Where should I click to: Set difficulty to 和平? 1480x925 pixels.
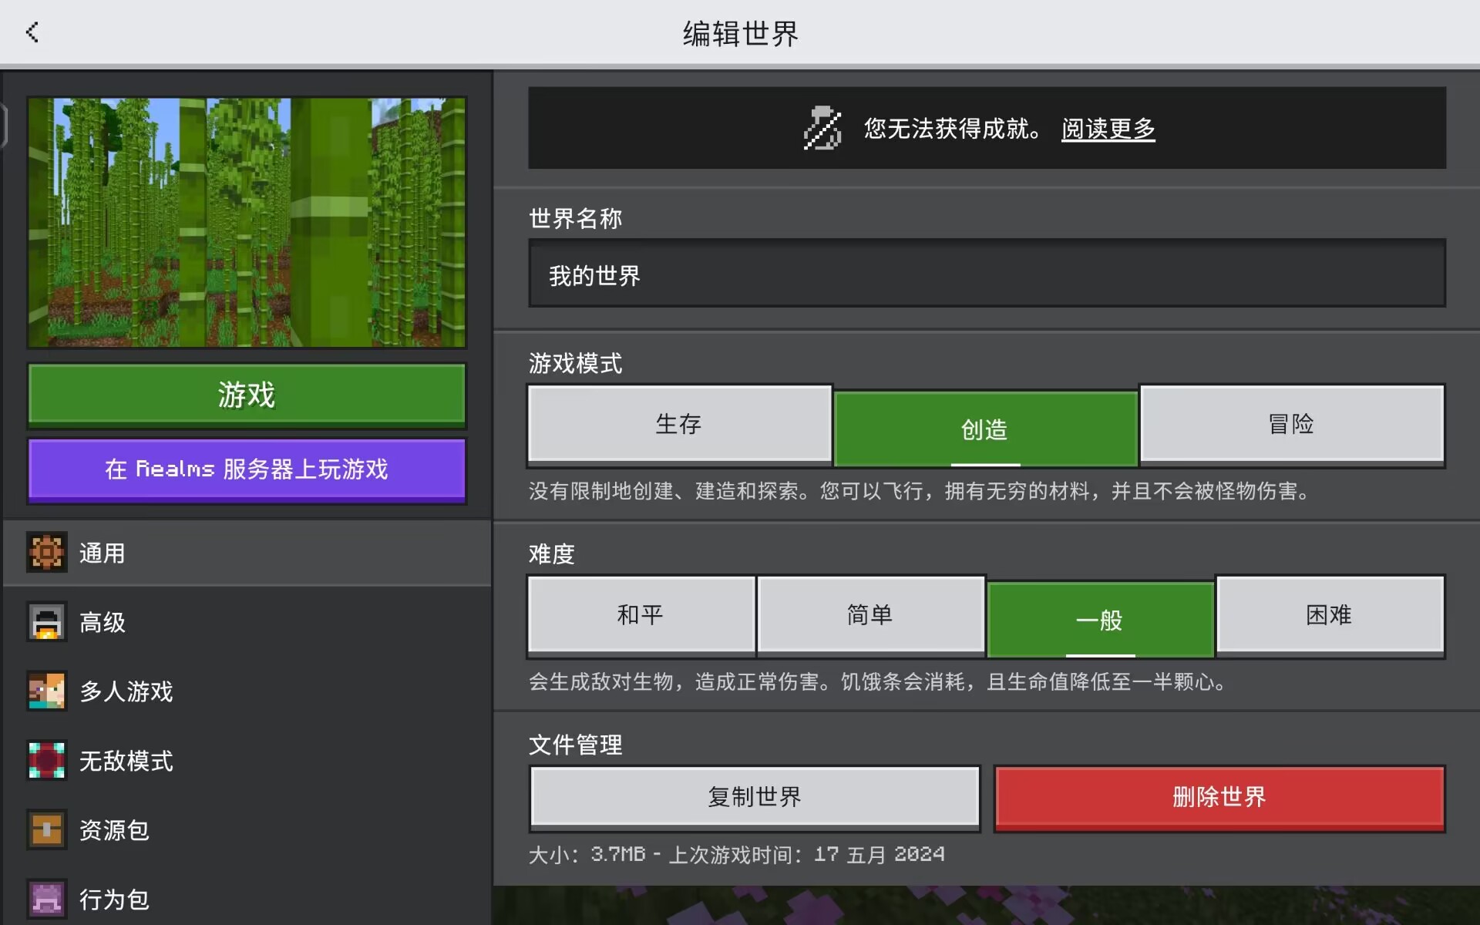[641, 615]
